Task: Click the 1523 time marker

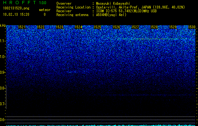Action: (x=59, y=27)
